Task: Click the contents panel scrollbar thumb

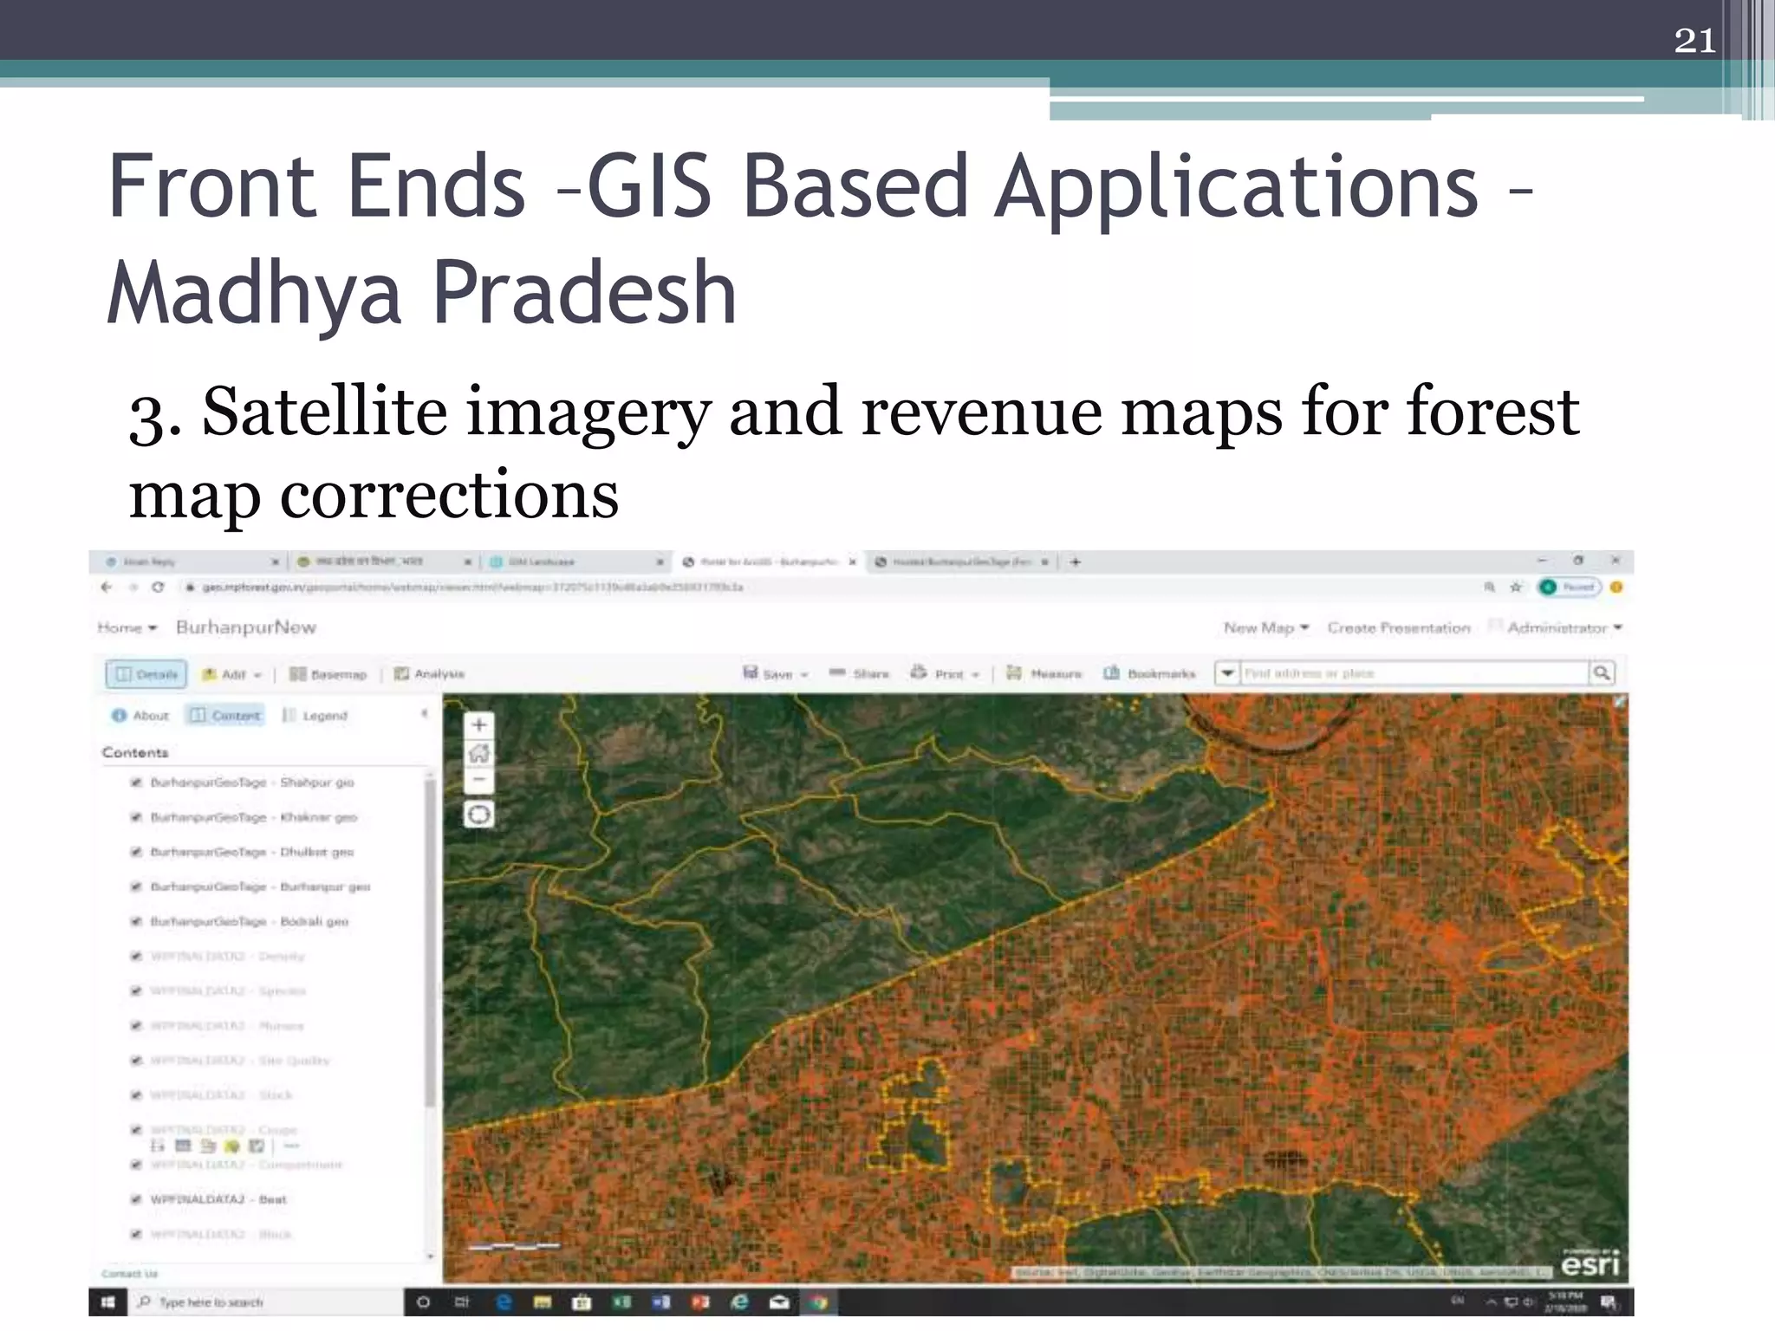Action: click(429, 943)
